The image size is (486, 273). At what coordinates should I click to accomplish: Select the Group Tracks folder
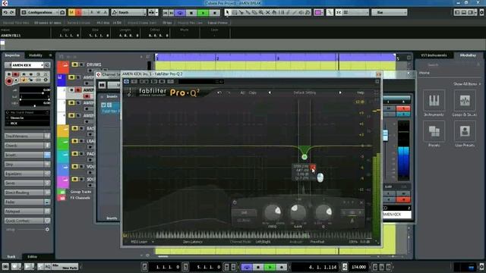(x=81, y=192)
